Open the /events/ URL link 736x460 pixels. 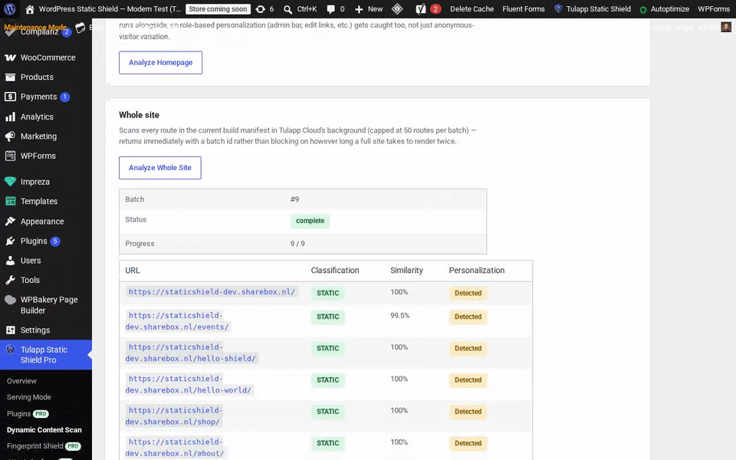177,321
